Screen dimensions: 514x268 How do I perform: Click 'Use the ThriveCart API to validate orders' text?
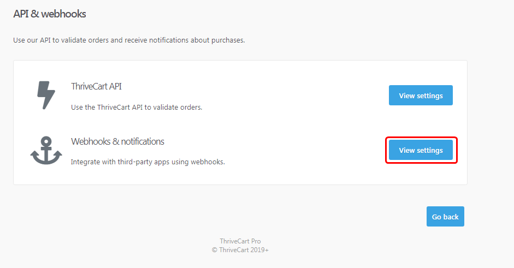pyautogui.click(x=137, y=107)
